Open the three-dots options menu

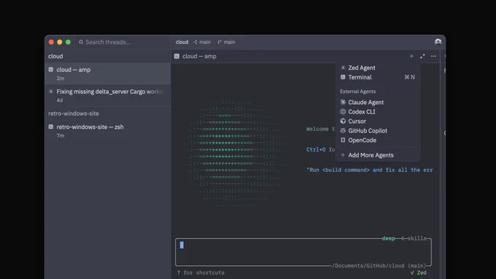[x=433, y=56]
